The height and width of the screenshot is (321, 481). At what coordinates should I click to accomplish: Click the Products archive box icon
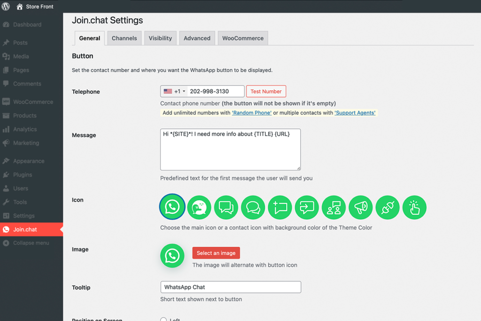[6, 116]
